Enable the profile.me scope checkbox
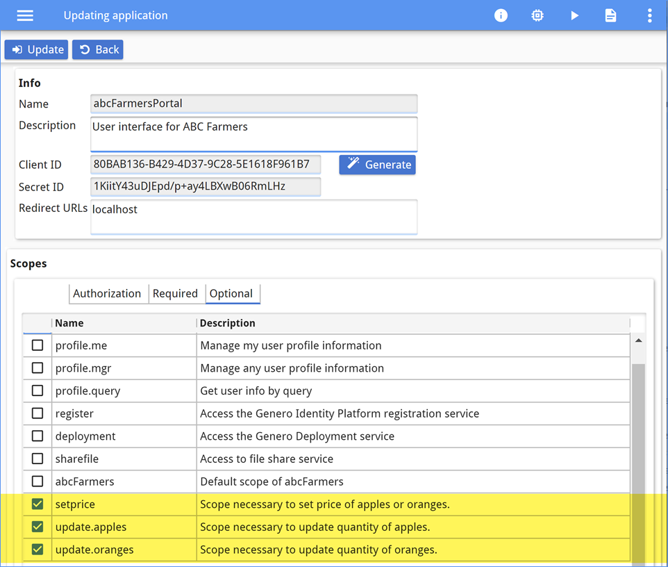The height and width of the screenshot is (567, 668). pos(37,345)
